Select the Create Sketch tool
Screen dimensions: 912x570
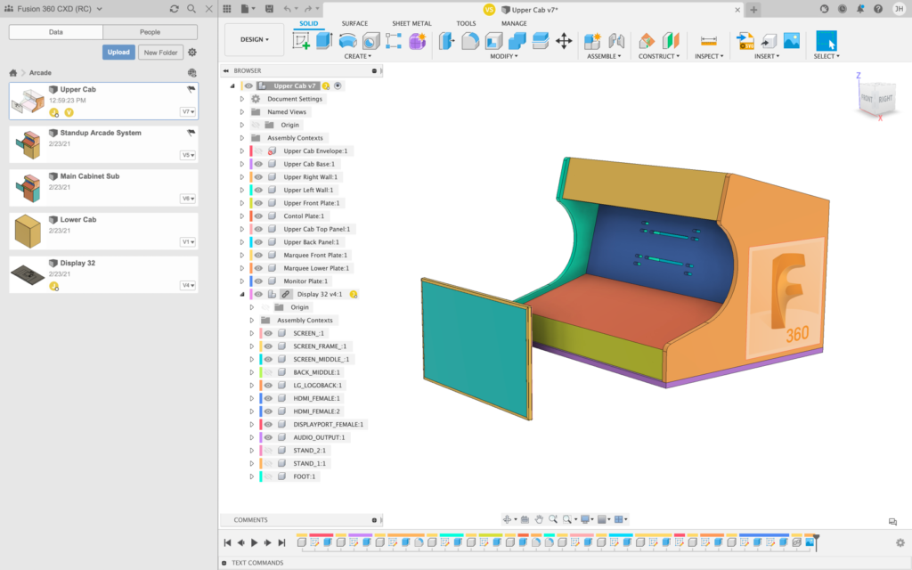302,41
